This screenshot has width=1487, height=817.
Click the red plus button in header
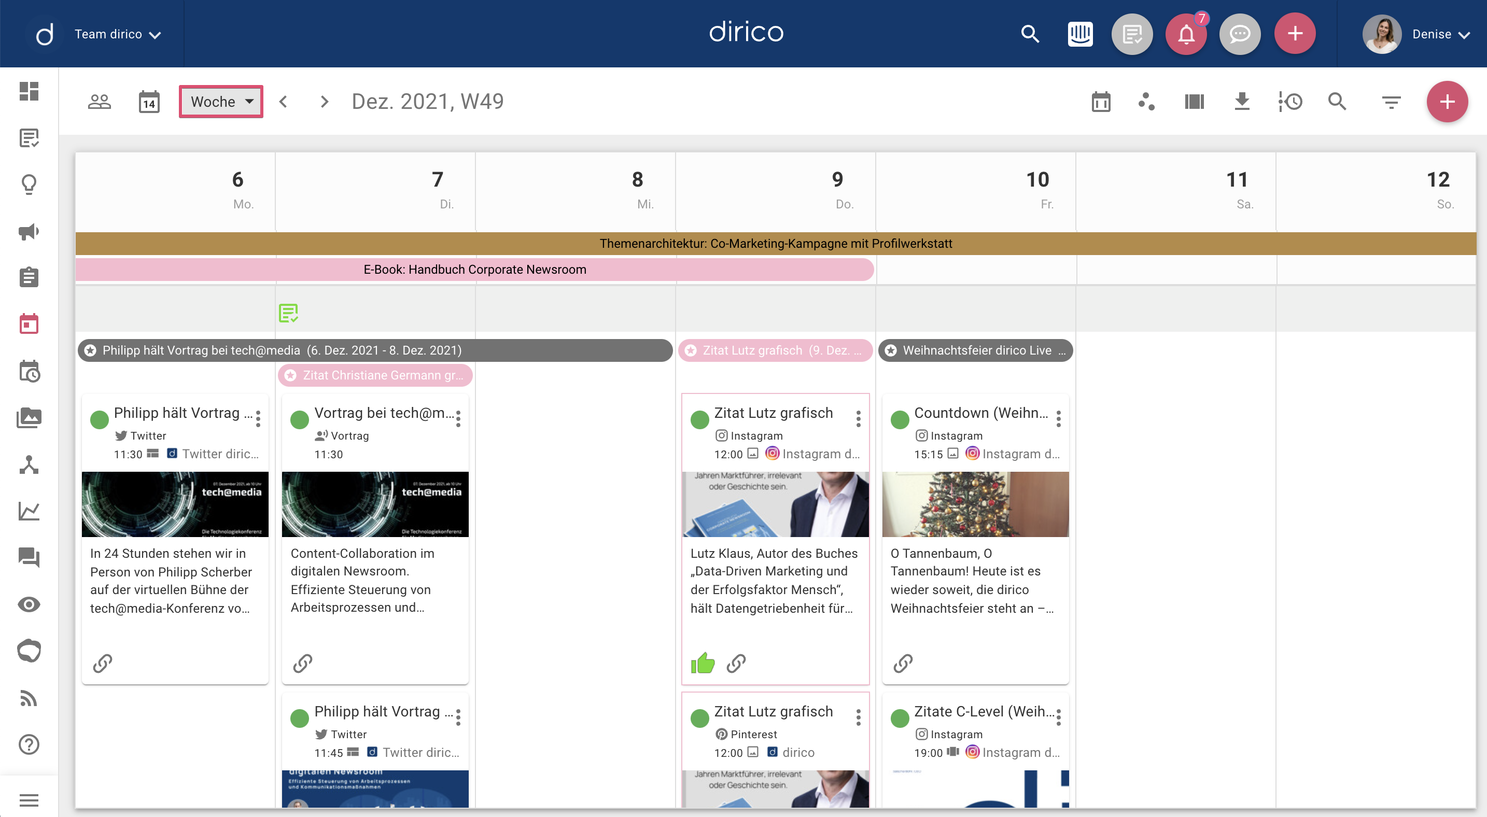click(1295, 34)
